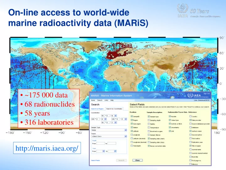Check the Salinity checkbox
The height and width of the screenshot is (170, 226).
tap(149, 124)
